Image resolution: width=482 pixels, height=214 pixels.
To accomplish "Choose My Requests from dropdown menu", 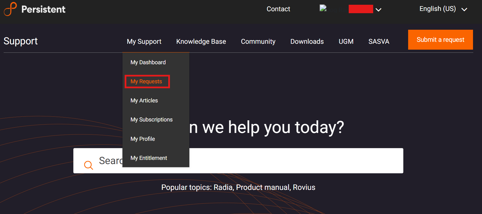I will point(146,81).
